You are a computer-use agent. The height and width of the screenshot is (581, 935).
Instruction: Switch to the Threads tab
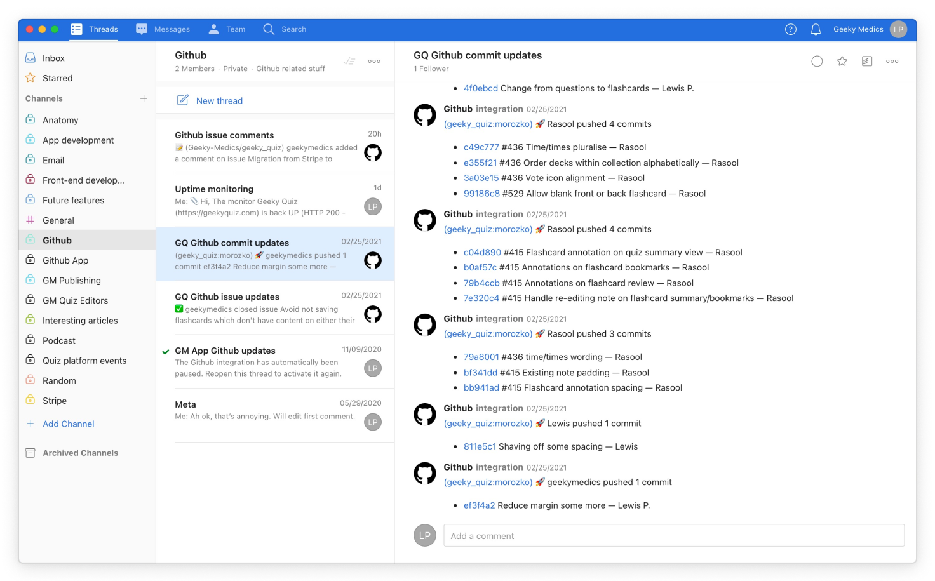point(94,29)
